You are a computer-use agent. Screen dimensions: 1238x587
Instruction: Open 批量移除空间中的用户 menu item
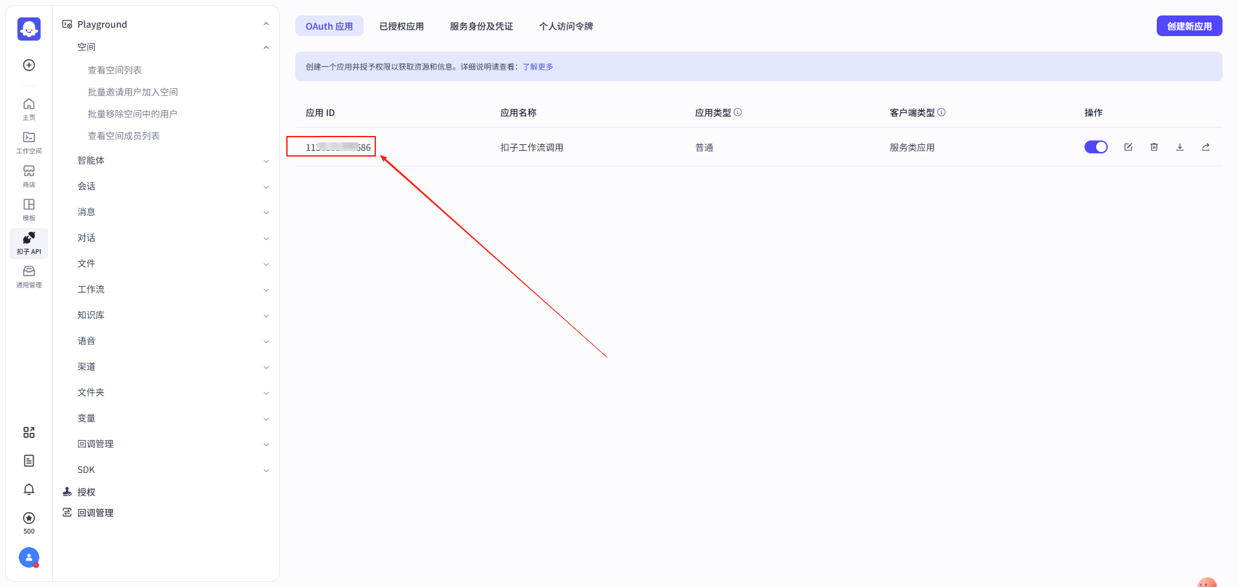coord(132,113)
